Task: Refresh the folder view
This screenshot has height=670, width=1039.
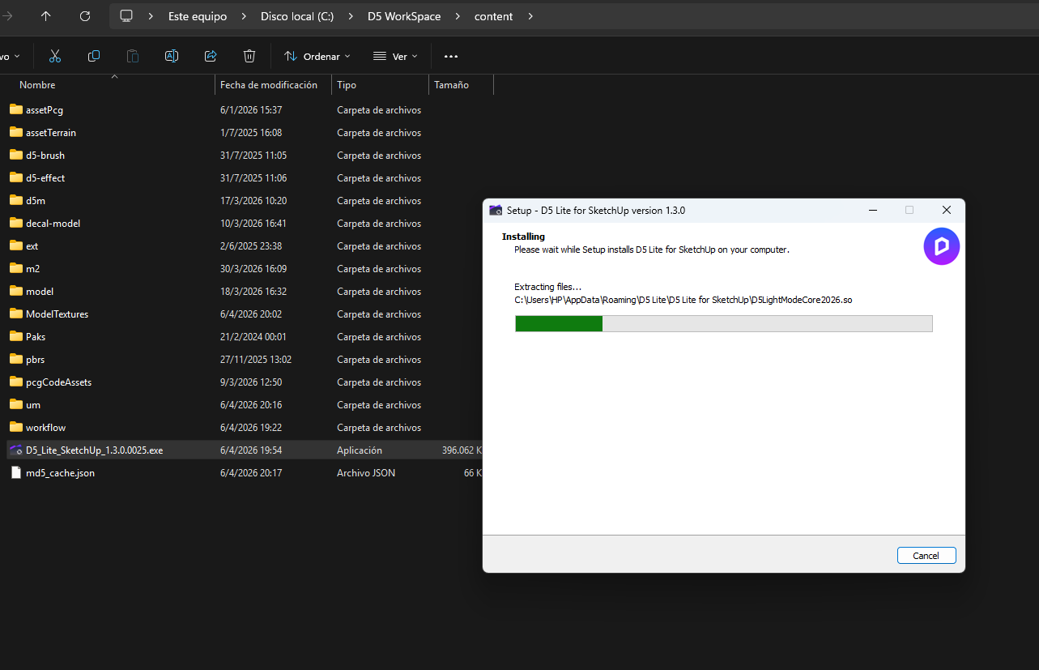Action: click(x=85, y=16)
